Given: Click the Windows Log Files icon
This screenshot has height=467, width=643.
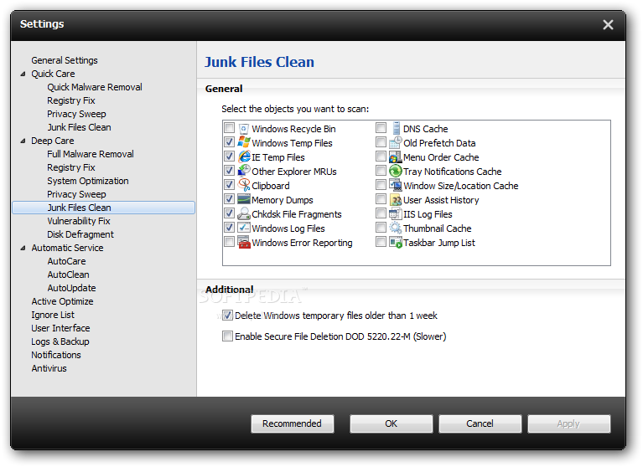Looking at the screenshot, I should point(244,228).
